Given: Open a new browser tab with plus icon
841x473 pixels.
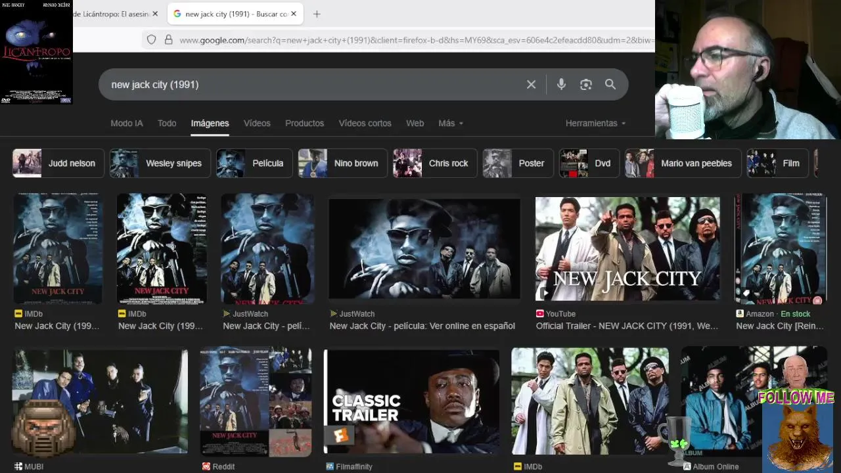Looking at the screenshot, I should (317, 14).
